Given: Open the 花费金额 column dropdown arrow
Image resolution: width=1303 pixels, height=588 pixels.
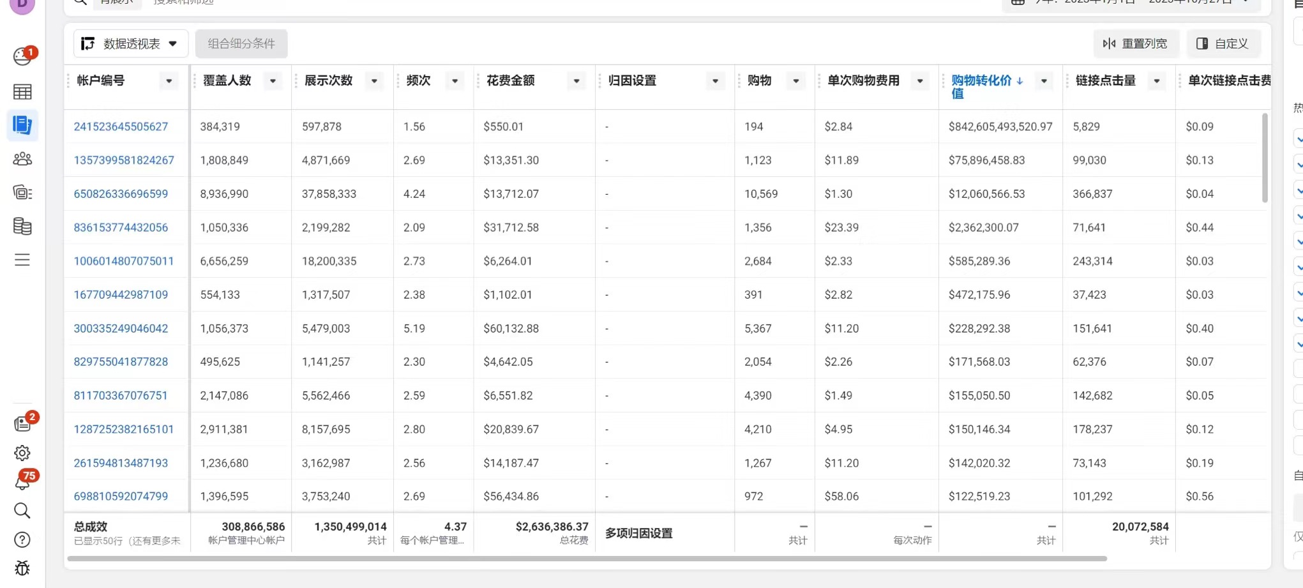Looking at the screenshot, I should point(576,81).
